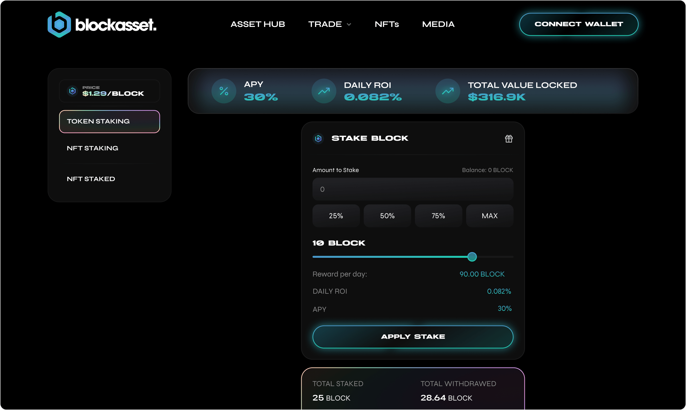Viewport: 686px width, 410px height.
Task: Click the Amount to Stake label
Action: (x=335, y=170)
